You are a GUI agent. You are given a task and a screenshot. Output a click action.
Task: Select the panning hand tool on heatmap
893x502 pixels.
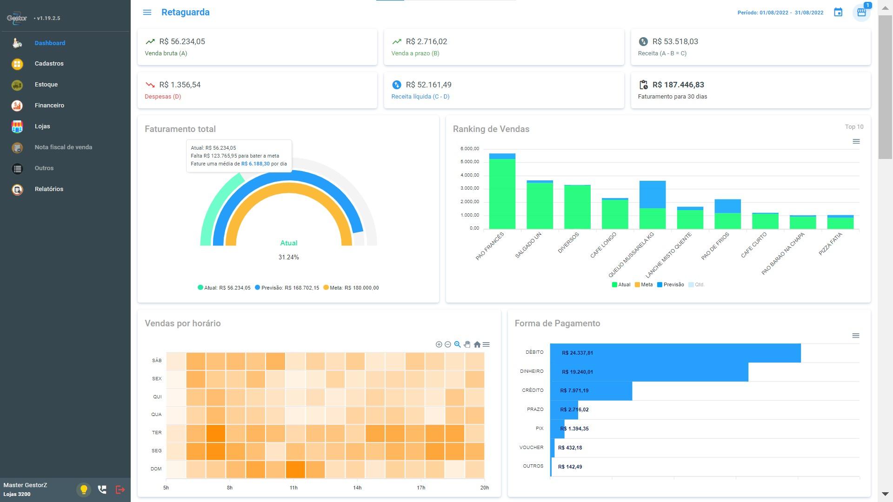tap(467, 344)
